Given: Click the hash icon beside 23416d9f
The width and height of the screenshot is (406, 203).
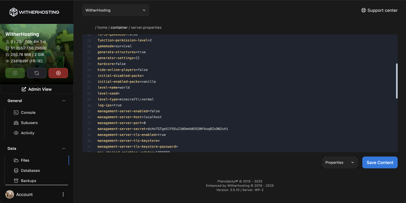Looking at the screenshot, I should (8, 61).
